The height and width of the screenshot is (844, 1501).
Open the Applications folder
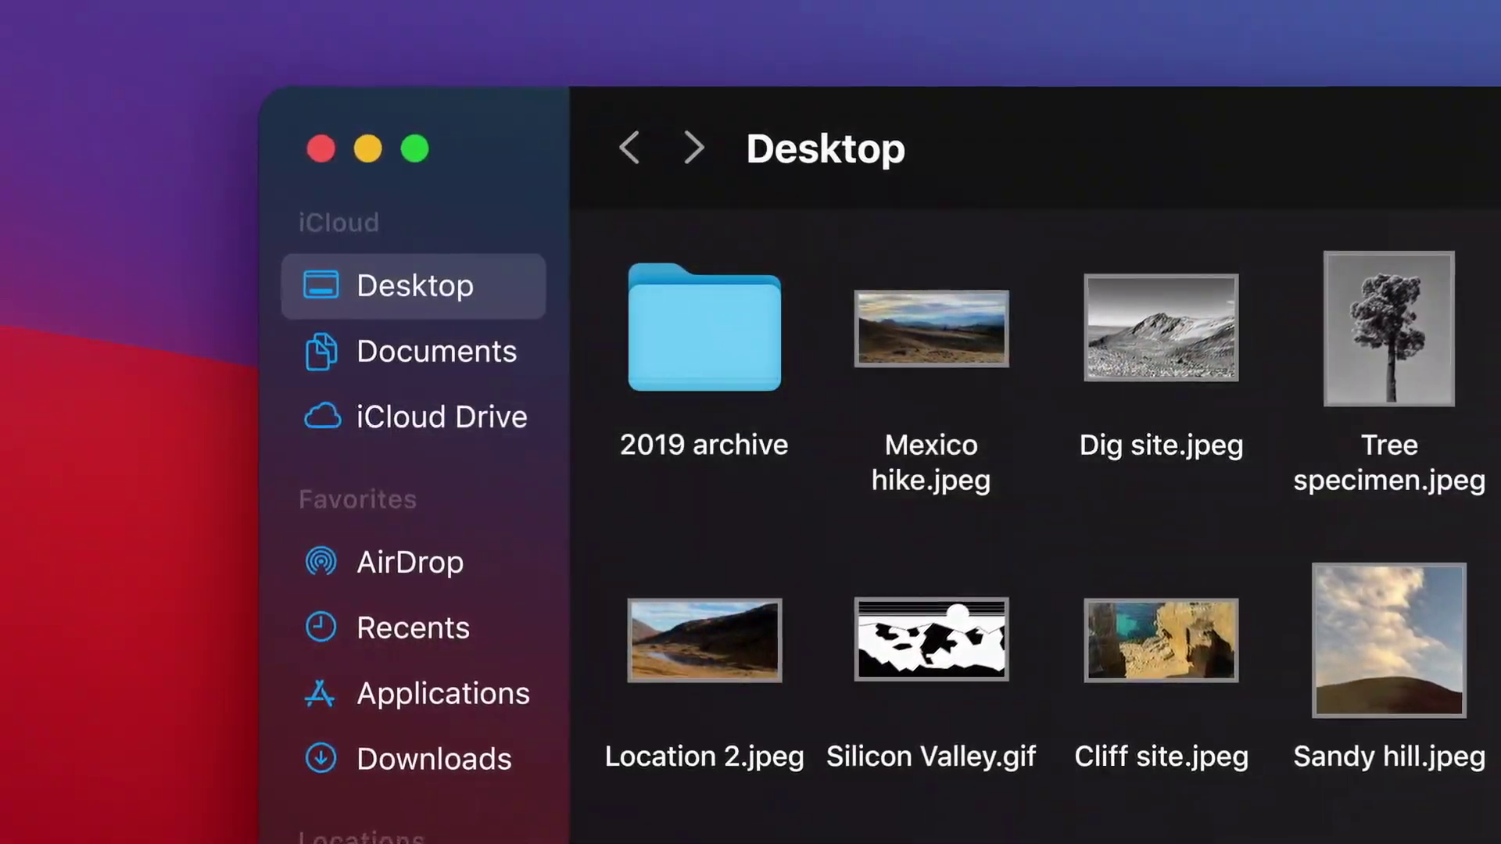click(x=442, y=692)
